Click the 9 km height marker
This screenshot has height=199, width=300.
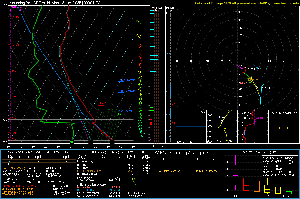pos(14,71)
